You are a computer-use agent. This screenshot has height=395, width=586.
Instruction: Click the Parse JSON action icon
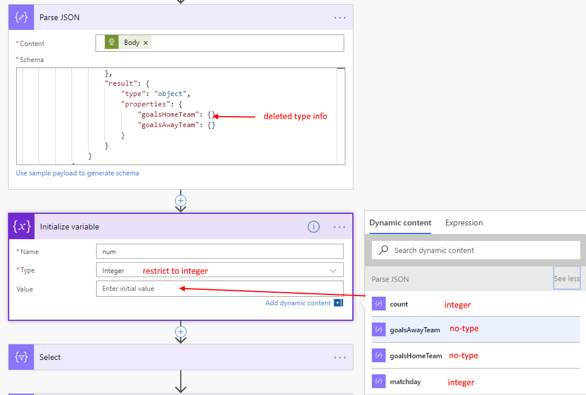[21, 17]
